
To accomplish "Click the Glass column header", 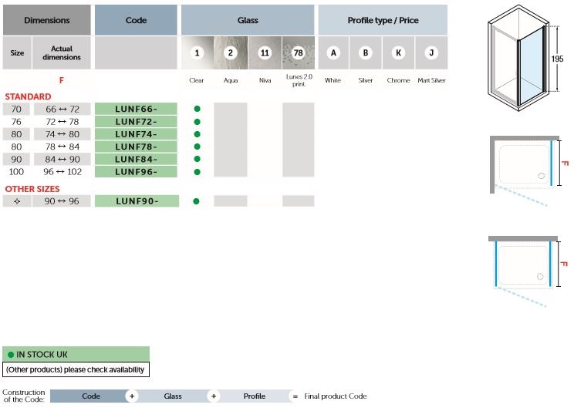I will [248, 20].
